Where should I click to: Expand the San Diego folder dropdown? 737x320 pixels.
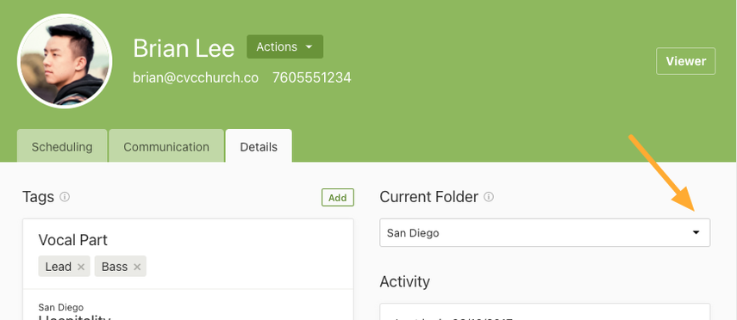point(545,232)
